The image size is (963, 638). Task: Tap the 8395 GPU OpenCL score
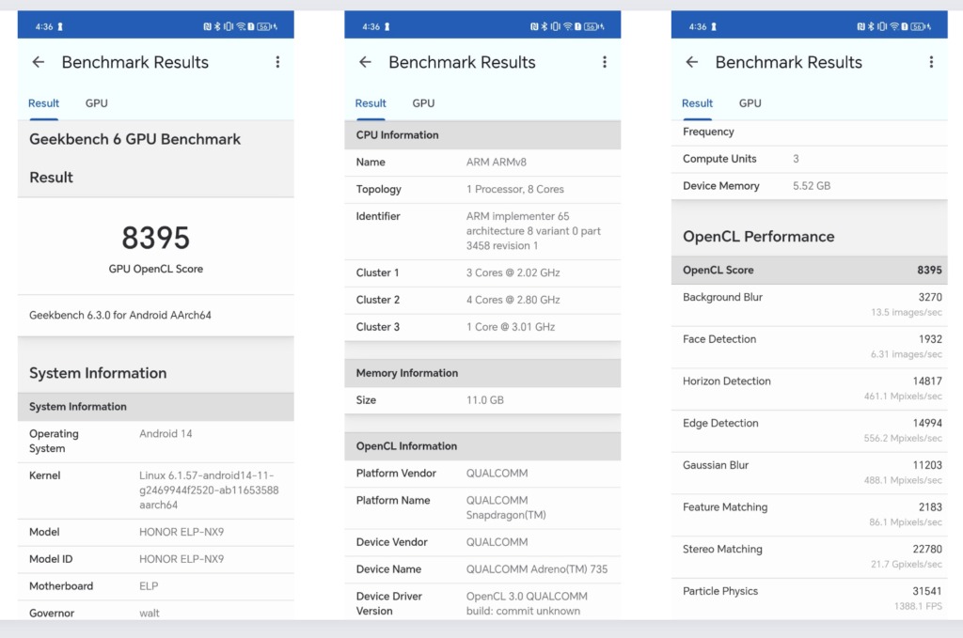[x=155, y=239]
